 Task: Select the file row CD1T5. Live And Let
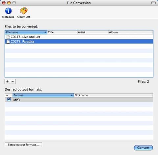(x=79, y=37)
